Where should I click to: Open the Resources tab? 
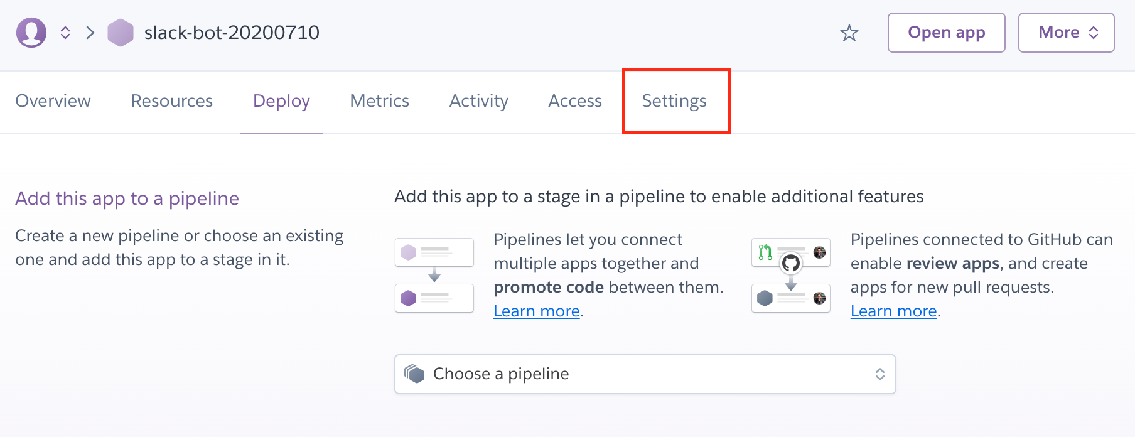(172, 101)
